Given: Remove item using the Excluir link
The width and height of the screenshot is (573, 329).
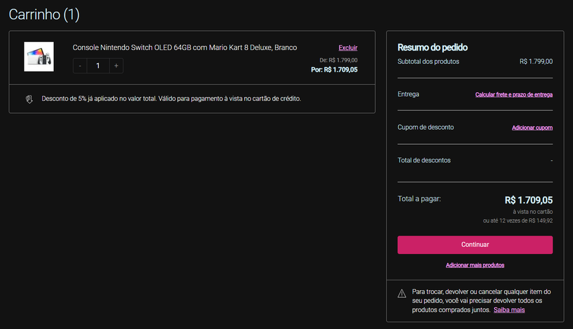Looking at the screenshot, I should click(x=348, y=48).
